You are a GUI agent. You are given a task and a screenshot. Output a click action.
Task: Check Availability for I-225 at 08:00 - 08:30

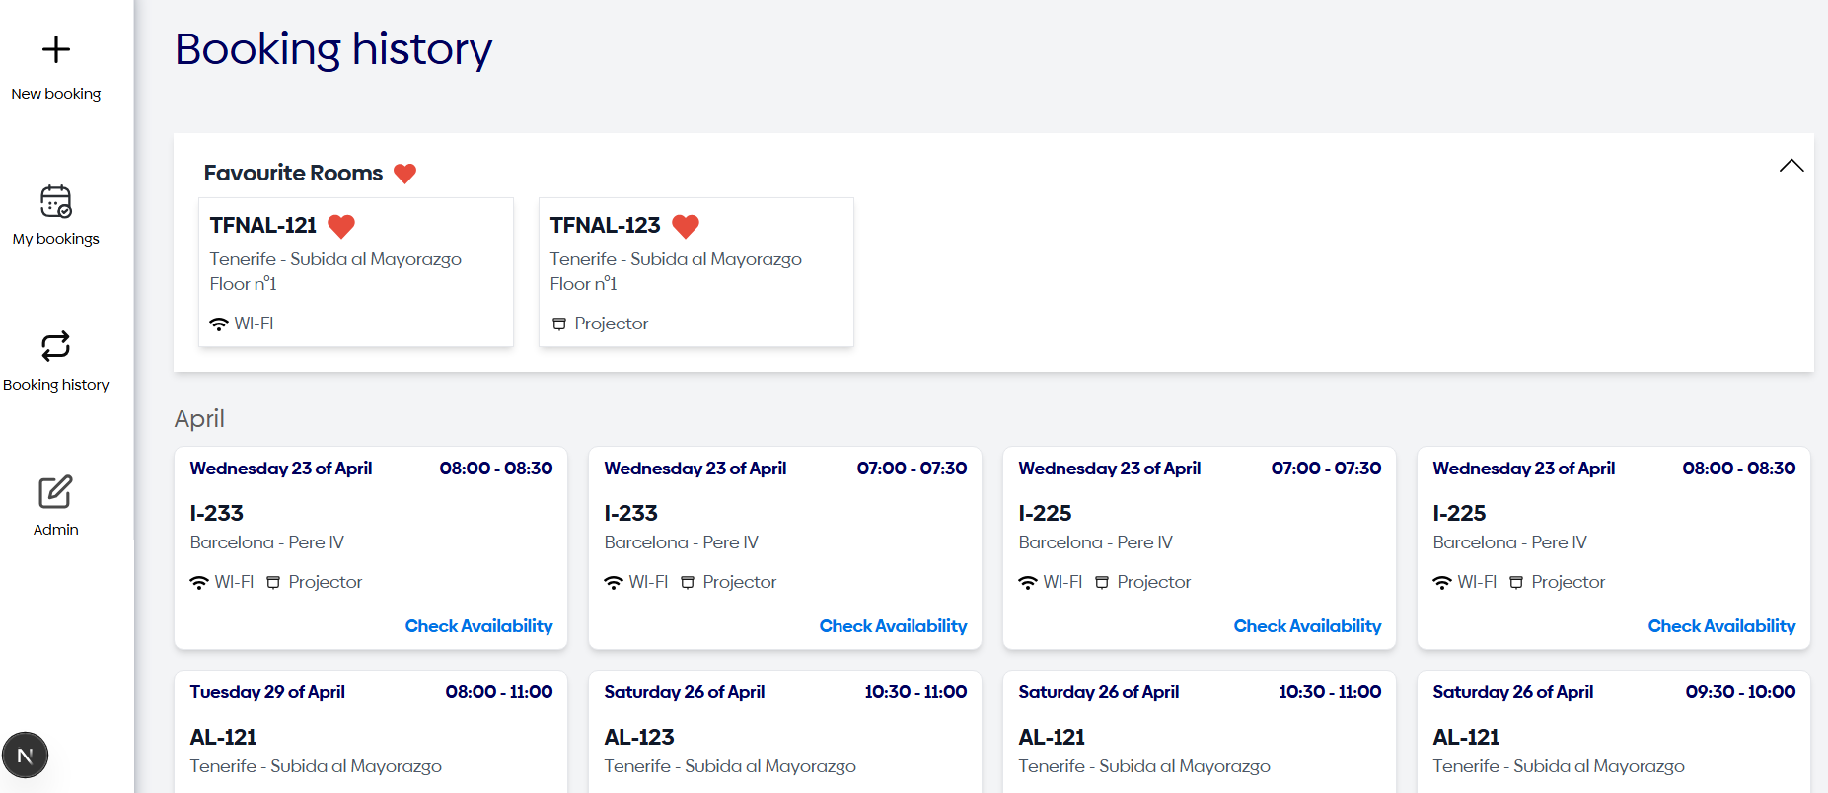click(x=1721, y=626)
